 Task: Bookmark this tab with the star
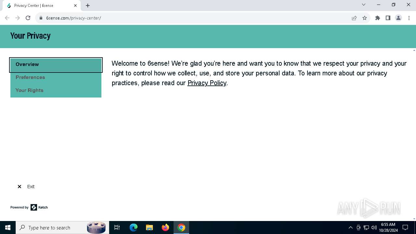pos(365,18)
